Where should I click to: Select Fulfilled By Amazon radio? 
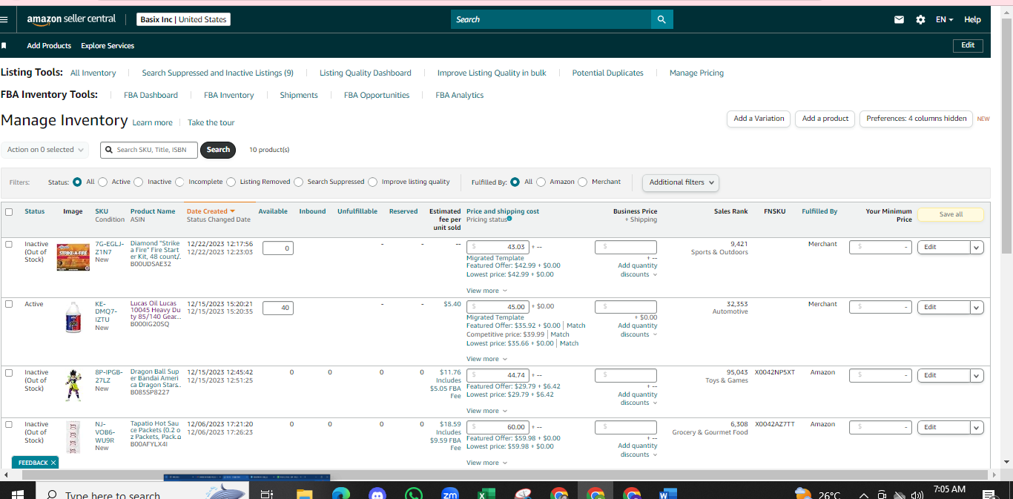[541, 182]
